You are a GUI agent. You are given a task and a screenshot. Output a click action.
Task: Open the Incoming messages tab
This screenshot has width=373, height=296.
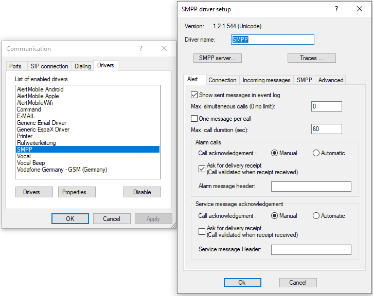point(267,80)
